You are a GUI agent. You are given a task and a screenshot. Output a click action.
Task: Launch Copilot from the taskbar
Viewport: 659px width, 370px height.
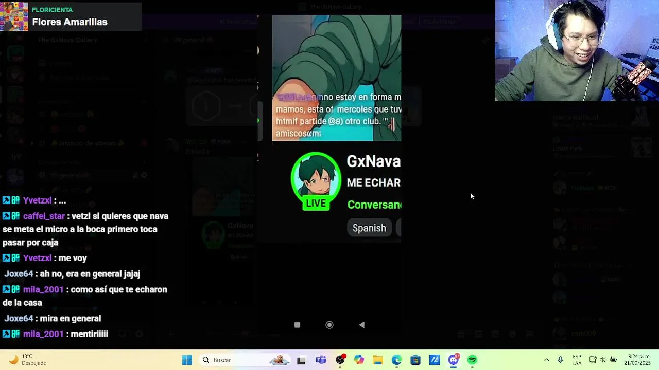(359, 360)
